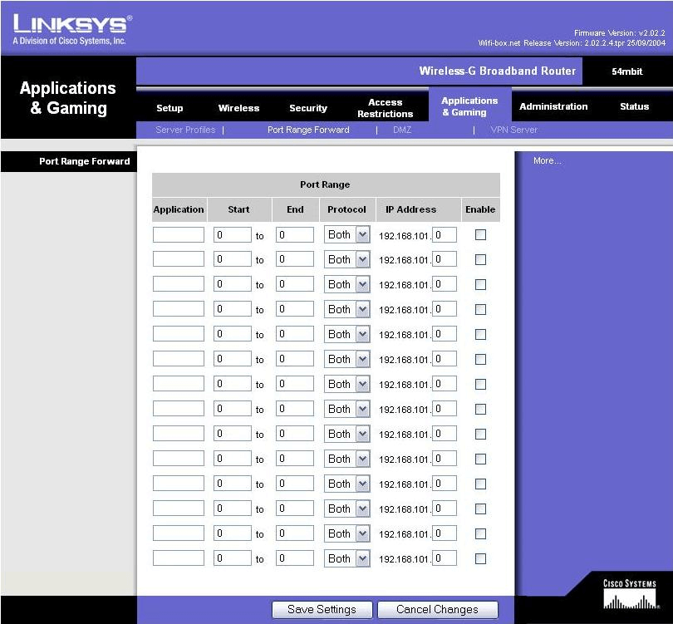
Task: Open the seventh row Protocol dropdown
Action: pyautogui.click(x=346, y=385)
